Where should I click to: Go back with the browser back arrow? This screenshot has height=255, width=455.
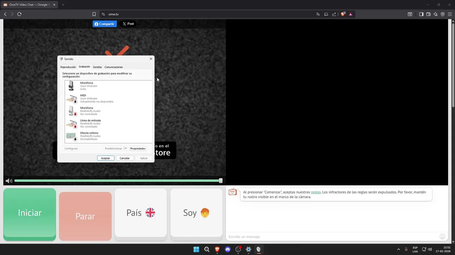click(5, 14)
